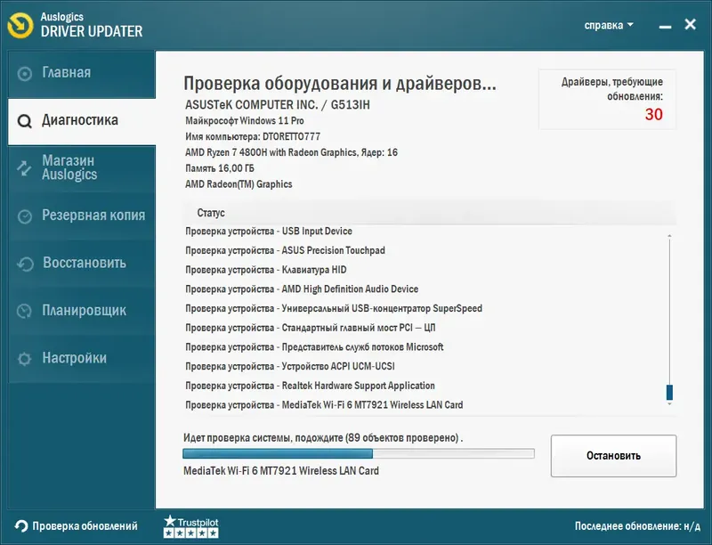This screenshot has width=712, height=545.
Task: Click the Auslogics logo in the header
Action: [20, 24]
